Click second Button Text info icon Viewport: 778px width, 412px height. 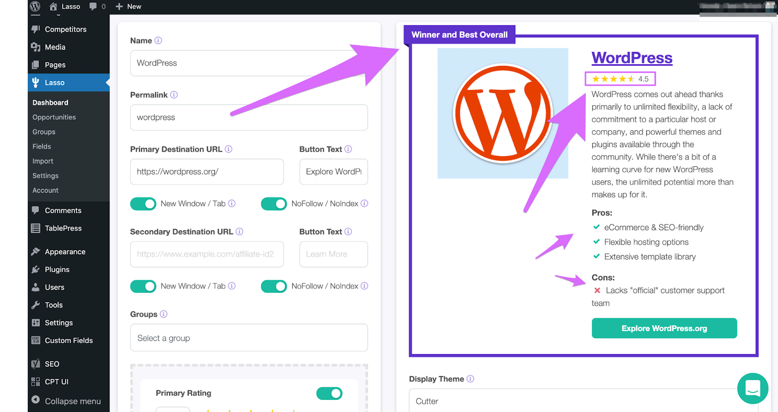(348, 232)
